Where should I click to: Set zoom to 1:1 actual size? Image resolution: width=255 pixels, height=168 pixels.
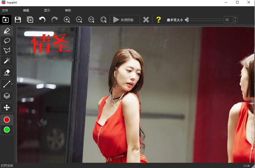91,20
